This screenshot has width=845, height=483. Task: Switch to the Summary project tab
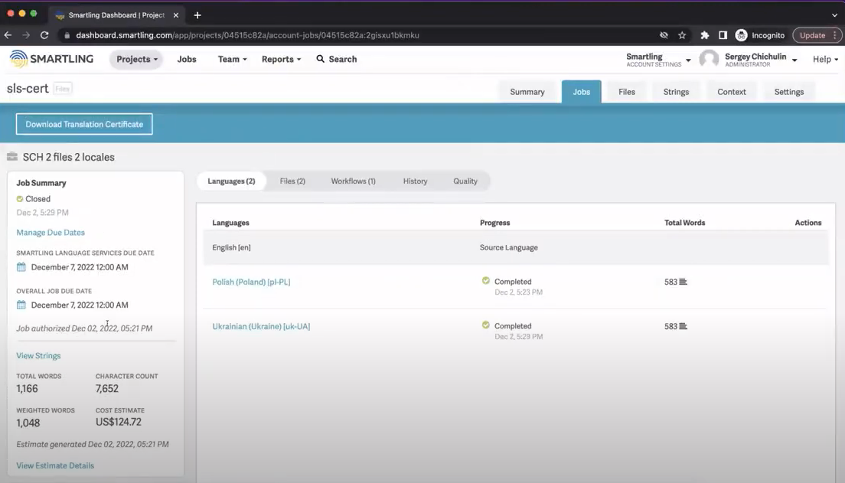click(527, 92)
